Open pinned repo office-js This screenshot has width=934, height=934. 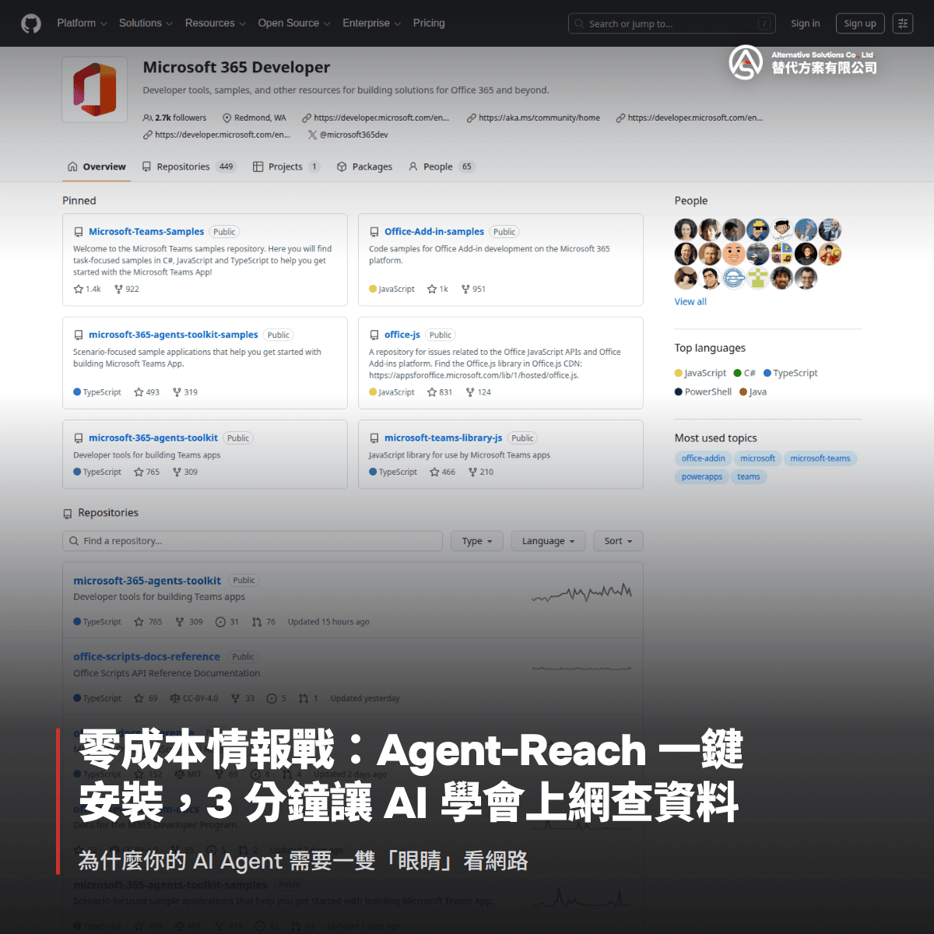pyautogui.click(x=402, y=335)
